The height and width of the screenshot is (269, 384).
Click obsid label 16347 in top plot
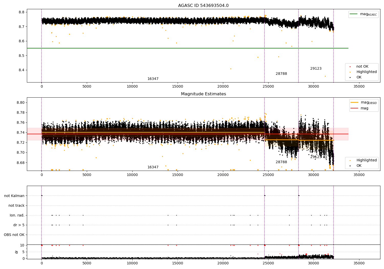pyautogui.click(x=153, y=79)
